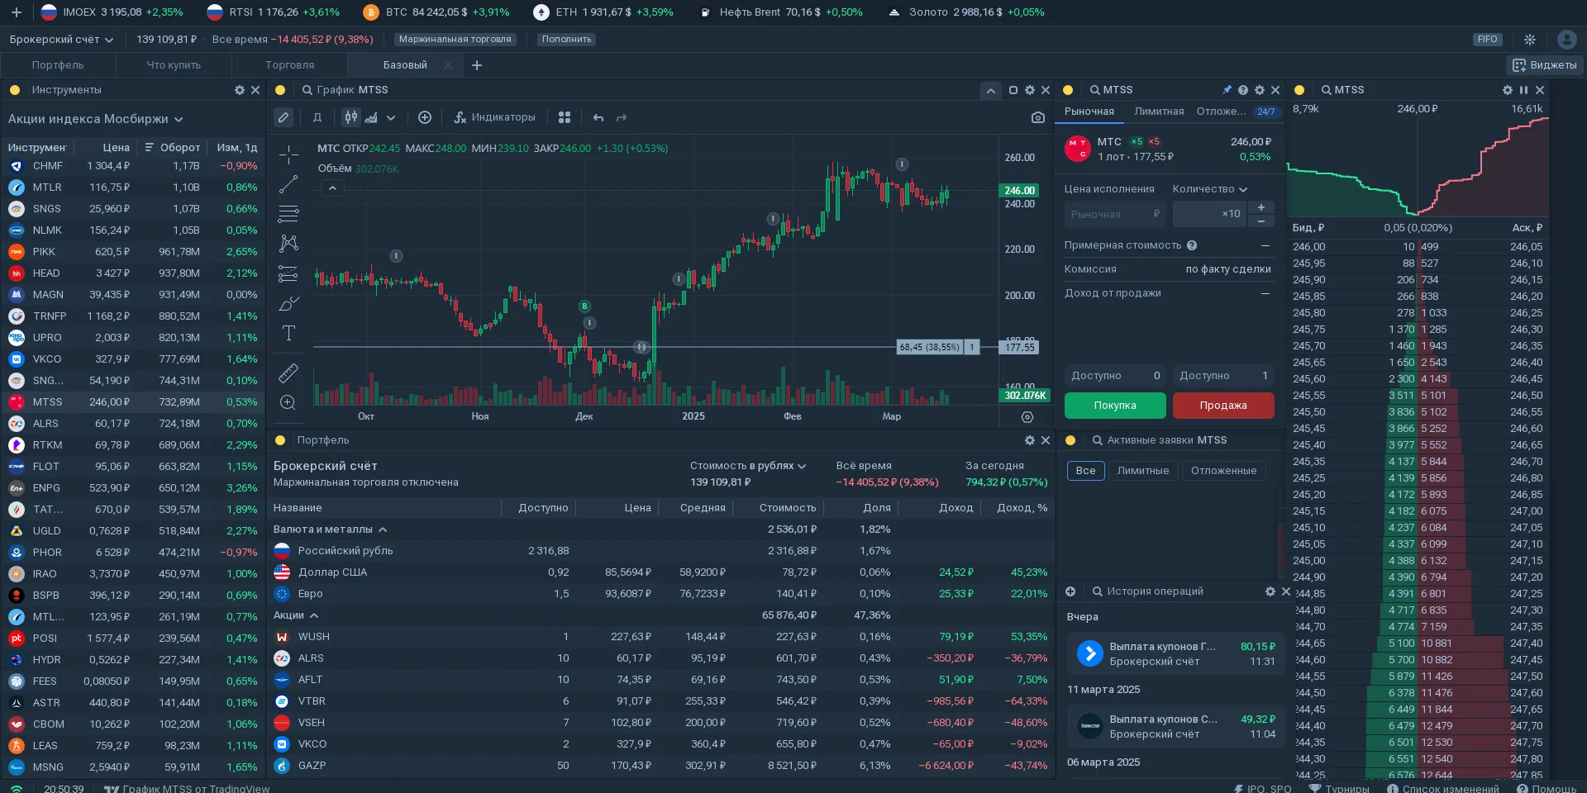Select the pattern drawing tool
The image size is (1587, 793).
pyautogui.click(x=288, y=244)
